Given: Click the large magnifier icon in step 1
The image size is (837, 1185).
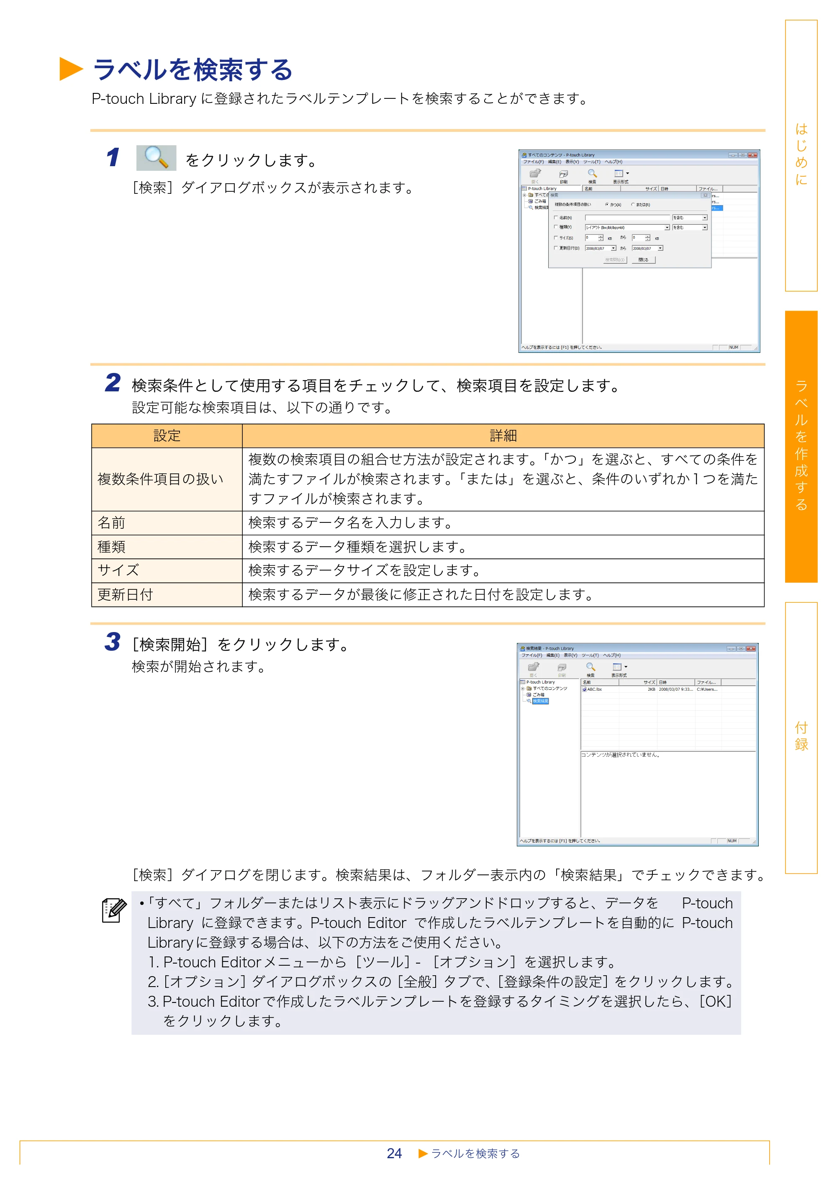Looking at the screenshot, I should [x=156, y=157].
